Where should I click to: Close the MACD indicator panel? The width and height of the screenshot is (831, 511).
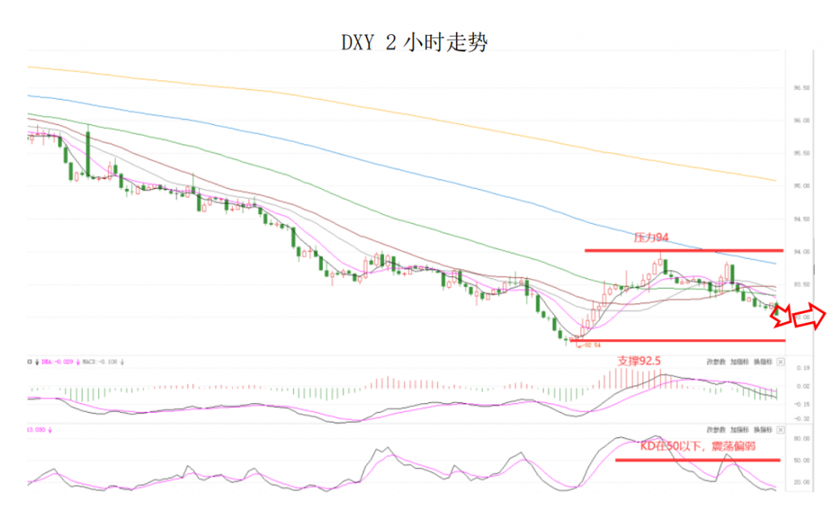tap(781, 362)
